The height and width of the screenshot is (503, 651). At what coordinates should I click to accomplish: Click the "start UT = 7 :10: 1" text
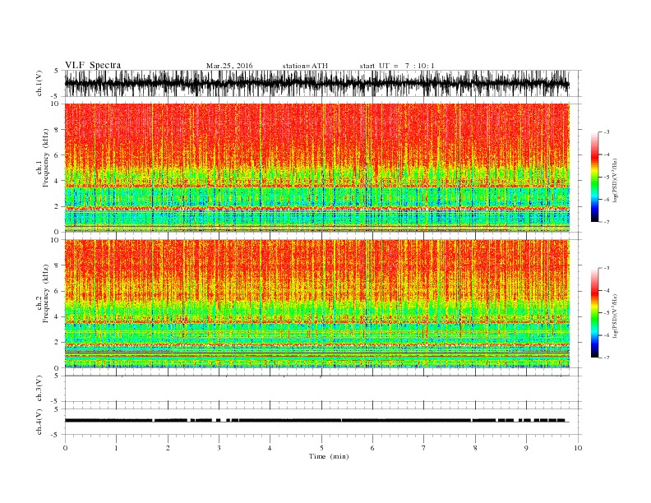[397, 66]
